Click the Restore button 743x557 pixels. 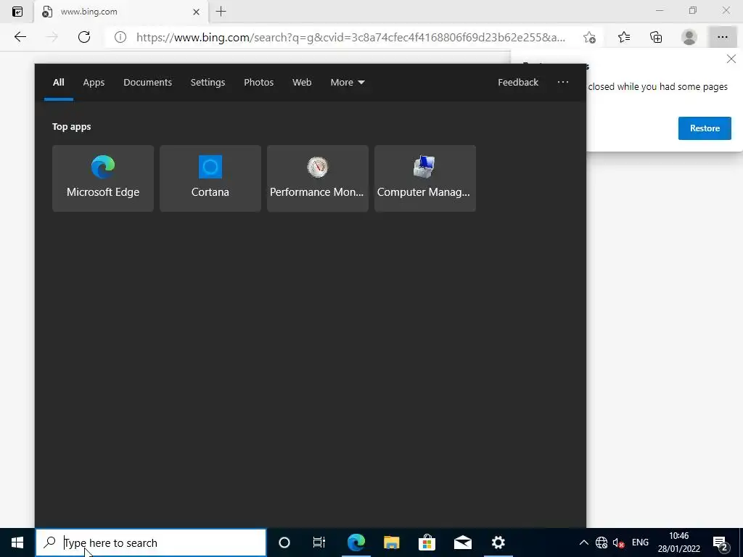[705, 128]
